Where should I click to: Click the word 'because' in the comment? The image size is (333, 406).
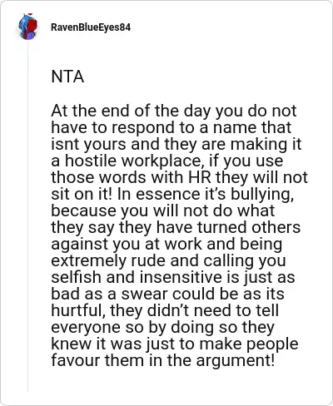(x=83, y=210)
